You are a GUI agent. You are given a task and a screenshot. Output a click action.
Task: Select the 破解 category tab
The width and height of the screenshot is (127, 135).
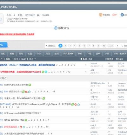coord(12,54)
